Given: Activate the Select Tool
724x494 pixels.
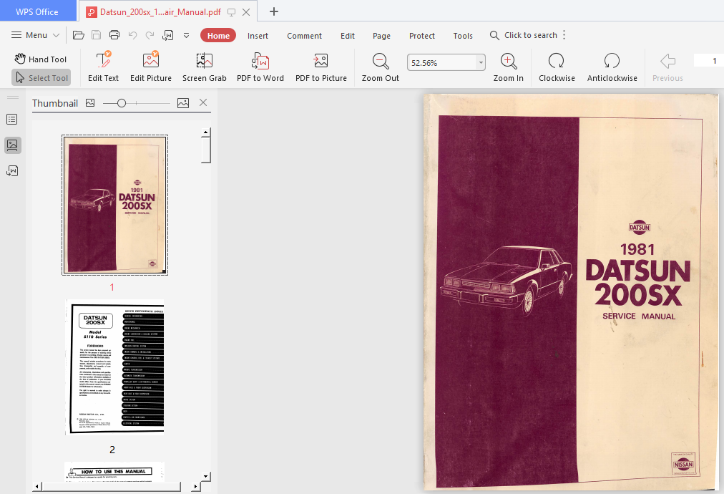Looking at the screenshot, I should click(x=41, y=77).
